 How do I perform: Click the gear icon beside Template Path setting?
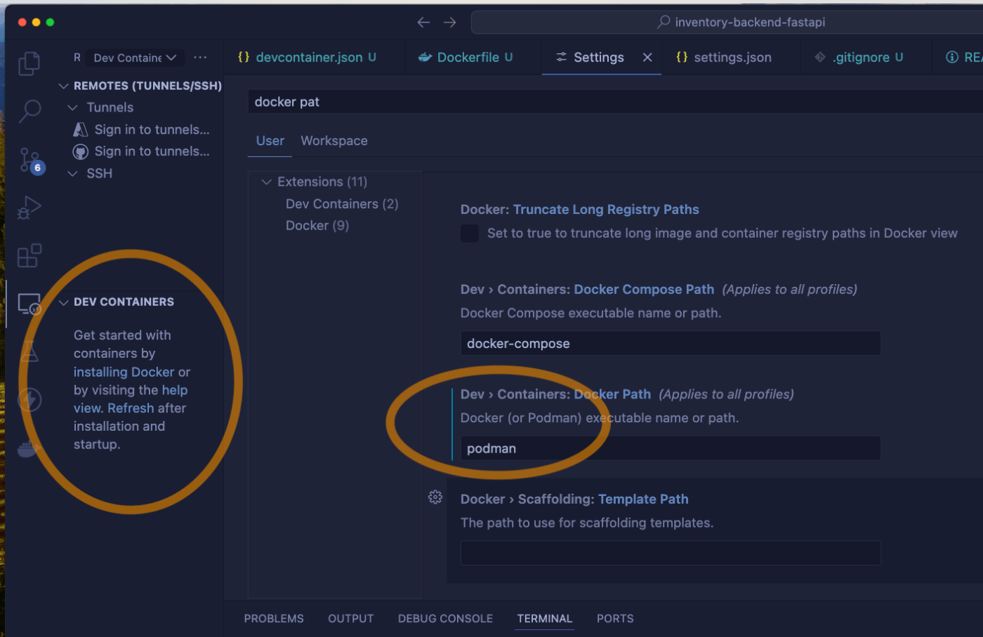tap(435, 497)
